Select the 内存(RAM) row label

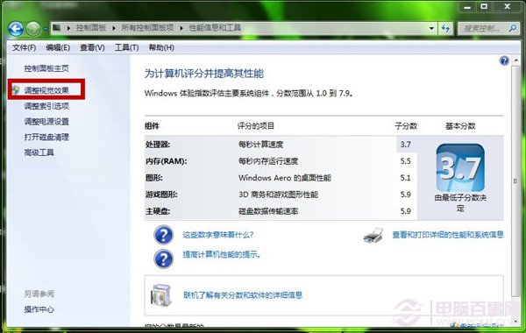166,161
